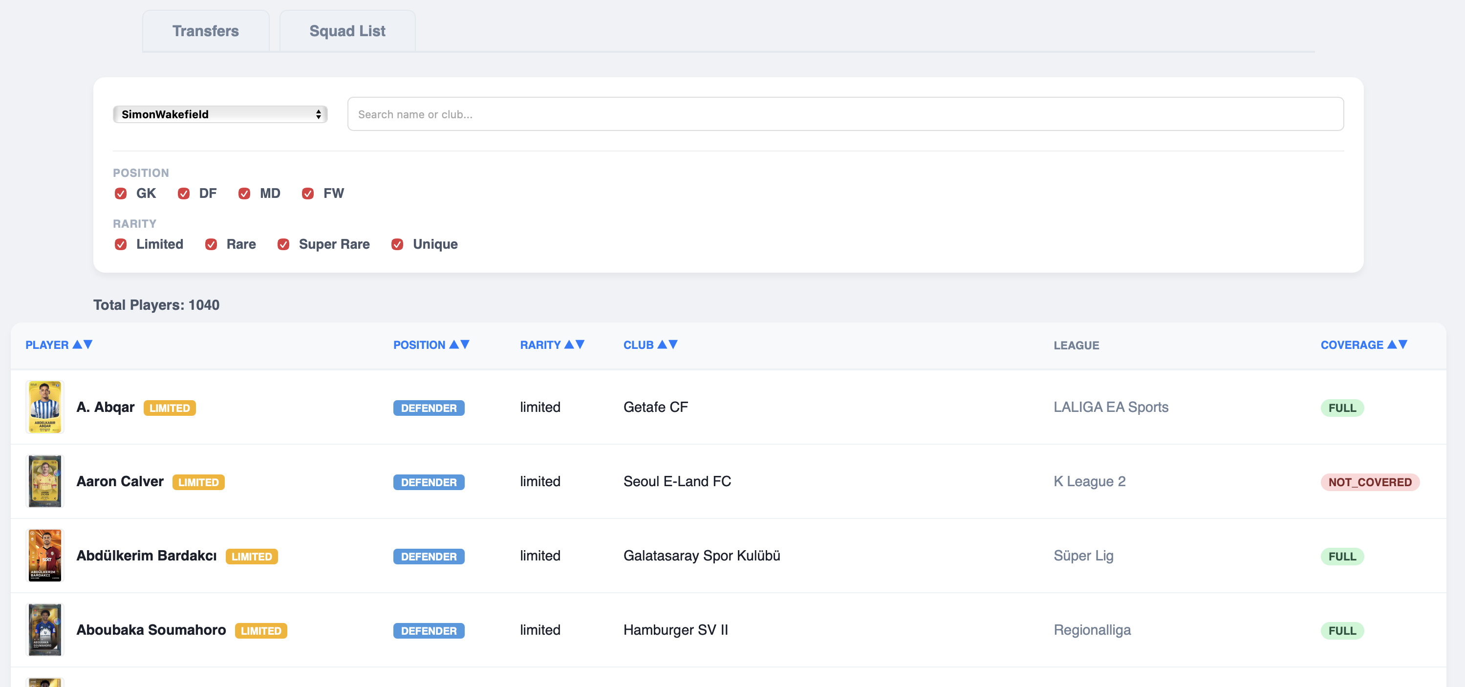1465x687 pixels.
Task: Uncheck the DF position filter
Action: click(x=184, y=194)
